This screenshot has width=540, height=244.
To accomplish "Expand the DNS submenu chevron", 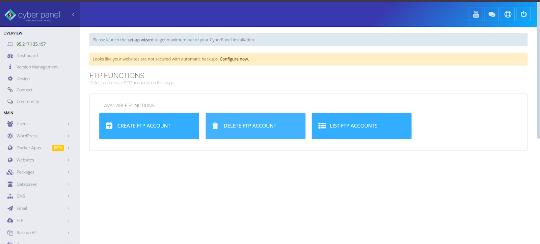I will [x=68, y=196].
